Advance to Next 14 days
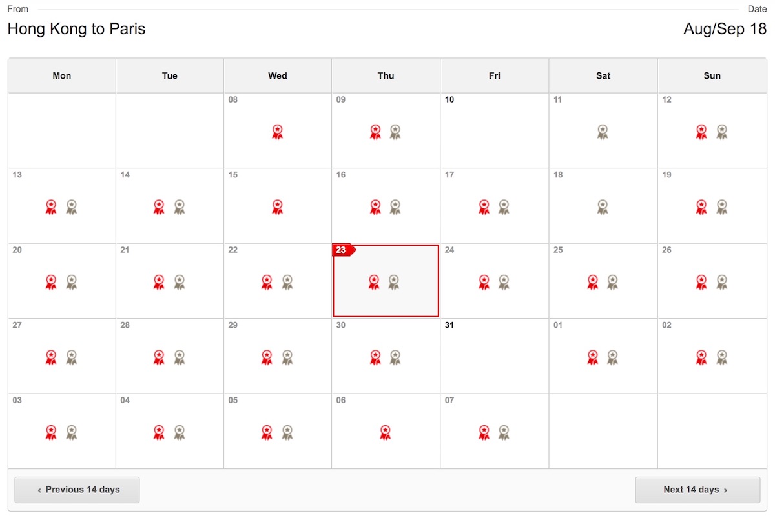The image size is (775, 520). coord(697,490)
